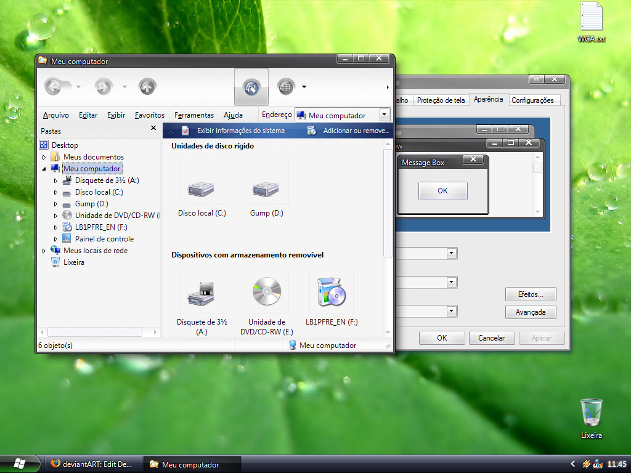This screenshot has height=473, width=631.
Task: Expand the Meus documentos tree node
Action: pos(44,157)
